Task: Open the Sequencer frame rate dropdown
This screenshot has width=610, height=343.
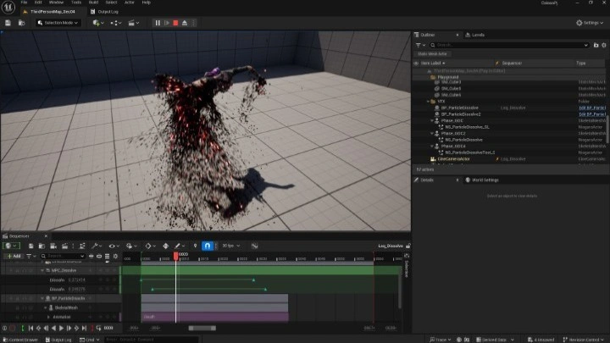Action: click(x=227, y=246)
